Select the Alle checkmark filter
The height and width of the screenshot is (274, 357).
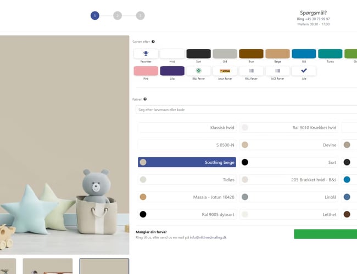pos(304,71)
